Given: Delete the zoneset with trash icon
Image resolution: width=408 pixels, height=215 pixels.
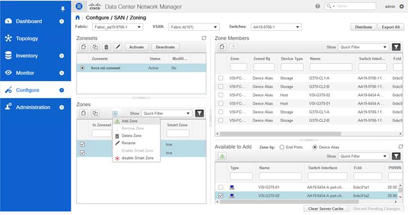Looking at the screenshot, I should click(x=106, y=47).
